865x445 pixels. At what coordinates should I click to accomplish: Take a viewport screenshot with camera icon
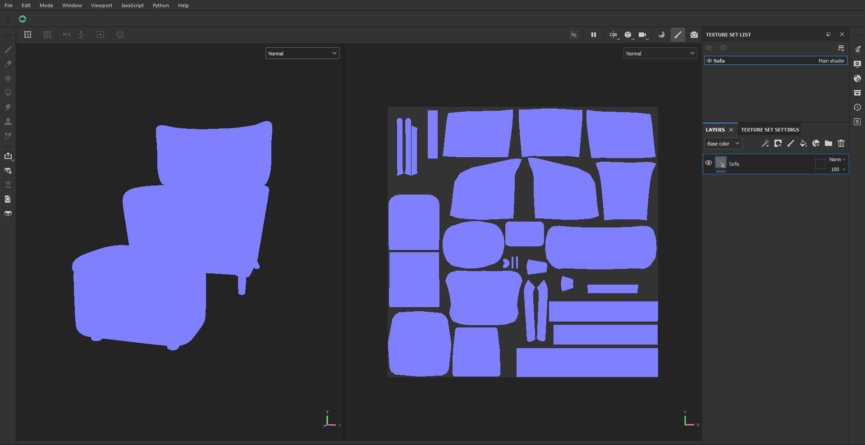click(x=694, y=35)
